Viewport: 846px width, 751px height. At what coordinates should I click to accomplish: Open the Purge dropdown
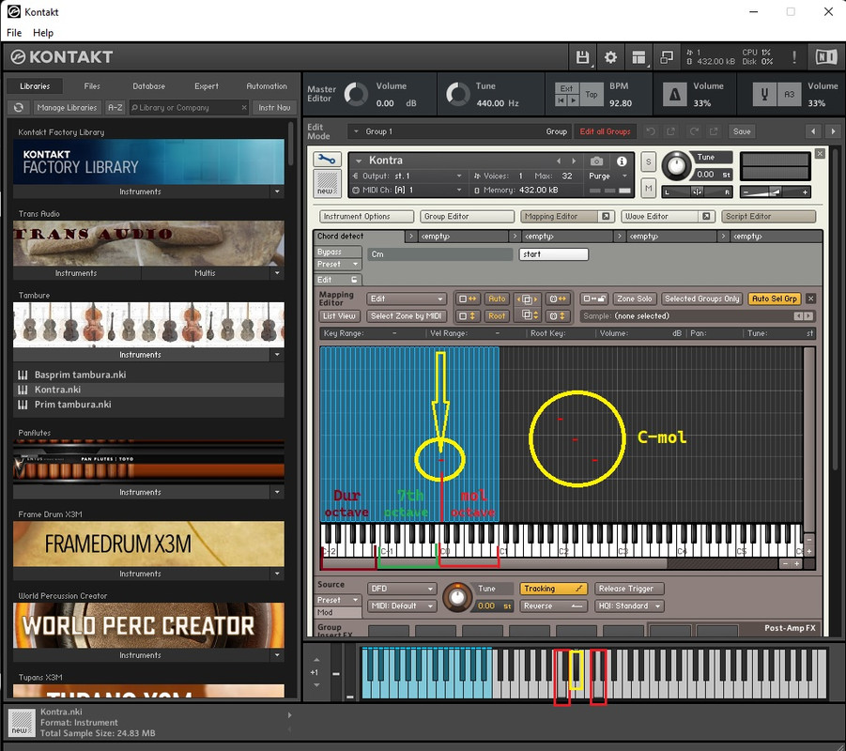coord(608,176)
